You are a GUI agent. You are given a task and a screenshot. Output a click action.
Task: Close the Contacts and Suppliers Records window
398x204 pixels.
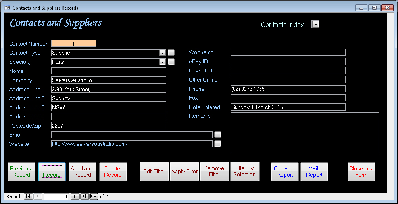pos(387,8)
